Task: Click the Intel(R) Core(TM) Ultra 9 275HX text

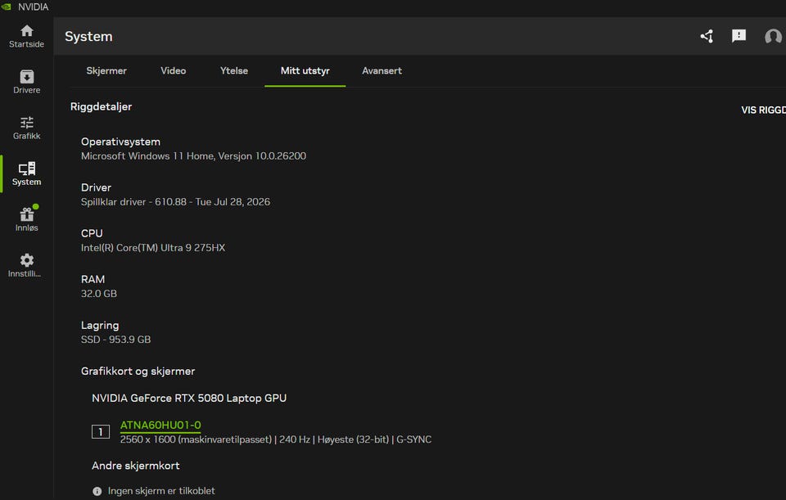Action: [x=153, y=247]
